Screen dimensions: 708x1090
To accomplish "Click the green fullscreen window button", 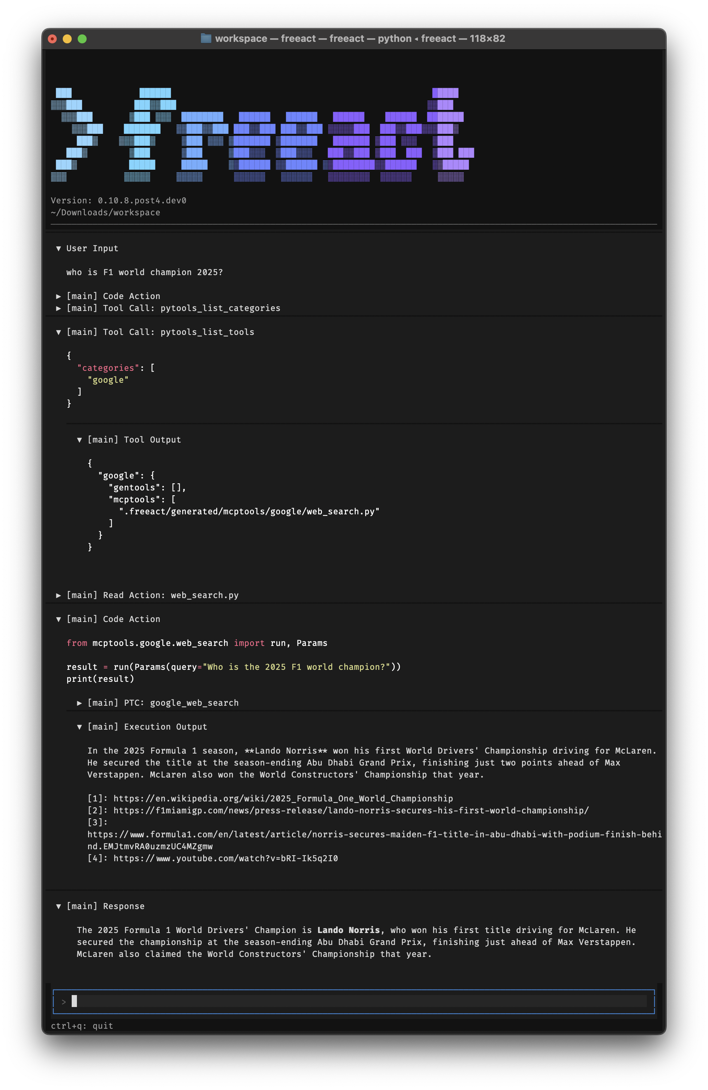I will click(83, 39).
